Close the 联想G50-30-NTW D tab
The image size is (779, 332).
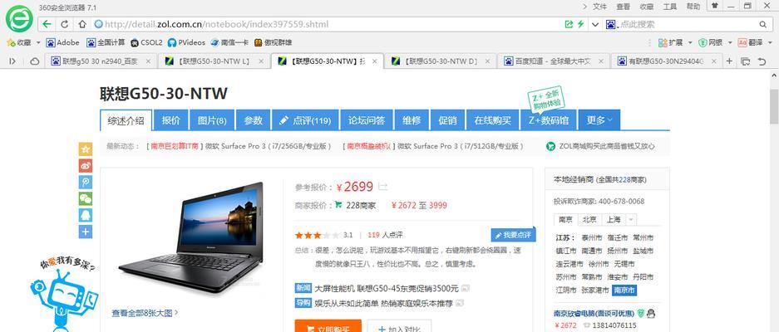pyautogui.click(x=487, y=61)
